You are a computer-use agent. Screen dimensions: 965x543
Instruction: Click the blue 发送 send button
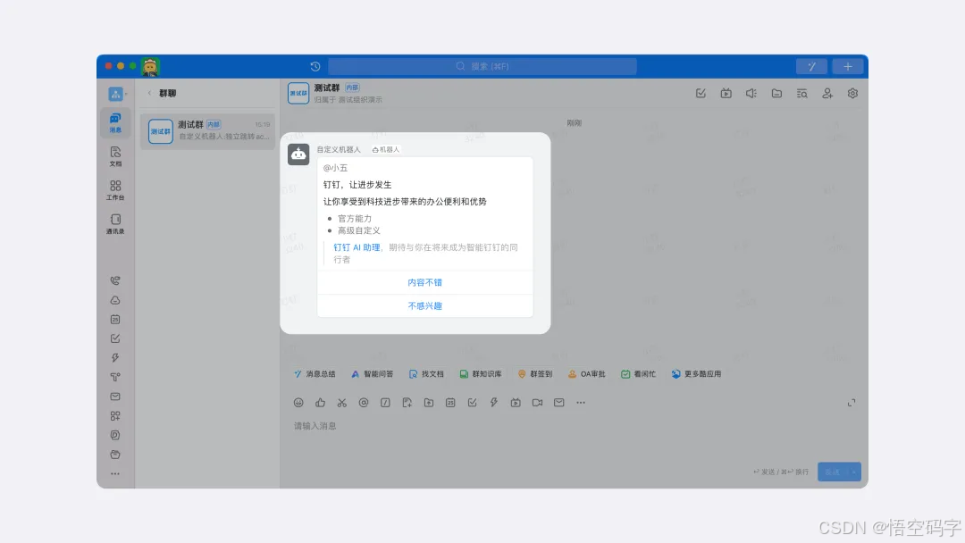pyautogui.click(x=832, y=472)
